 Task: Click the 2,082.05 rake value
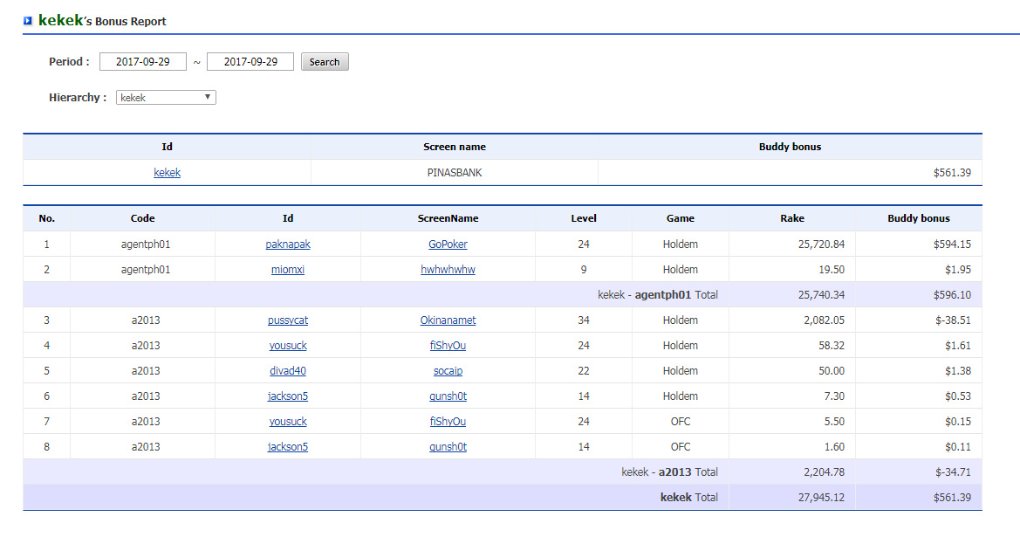[x=825, y=320]
